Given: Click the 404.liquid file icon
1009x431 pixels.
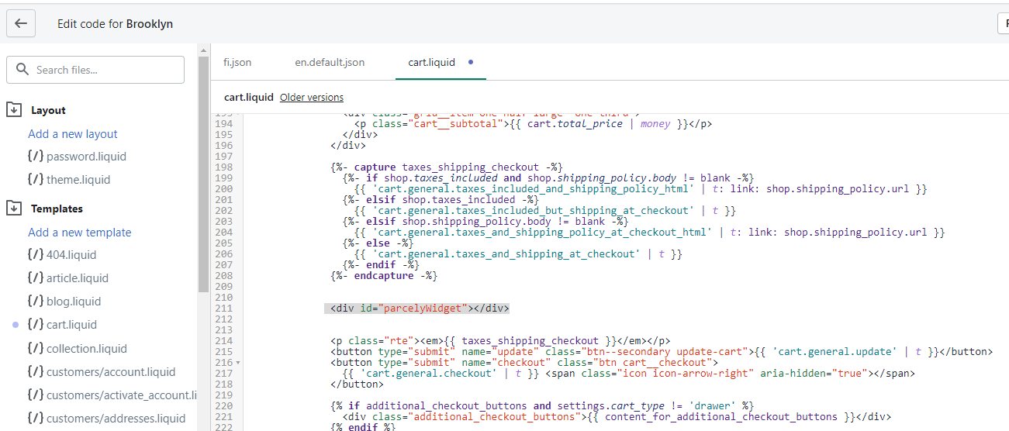Looking at the screenshot, I should [35, 255].
